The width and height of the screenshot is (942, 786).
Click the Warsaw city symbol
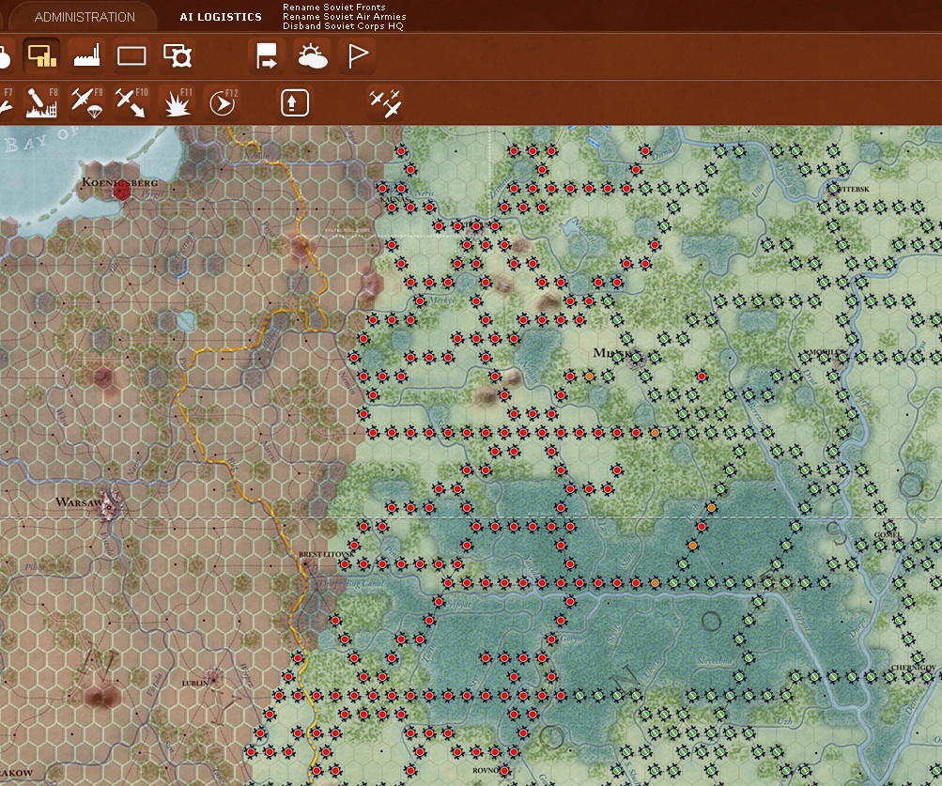coord(110,505)
